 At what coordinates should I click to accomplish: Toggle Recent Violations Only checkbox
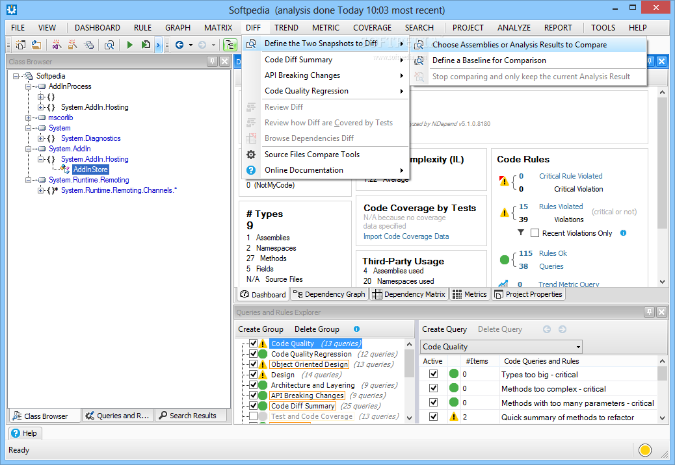tap(535, 233)
